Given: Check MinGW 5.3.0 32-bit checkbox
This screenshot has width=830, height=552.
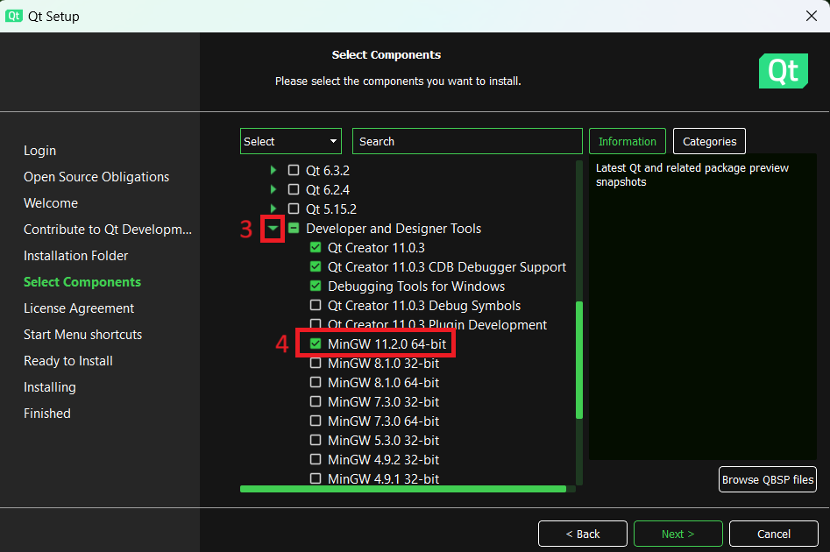Looking at the screenshot, I should click(316, 441).
